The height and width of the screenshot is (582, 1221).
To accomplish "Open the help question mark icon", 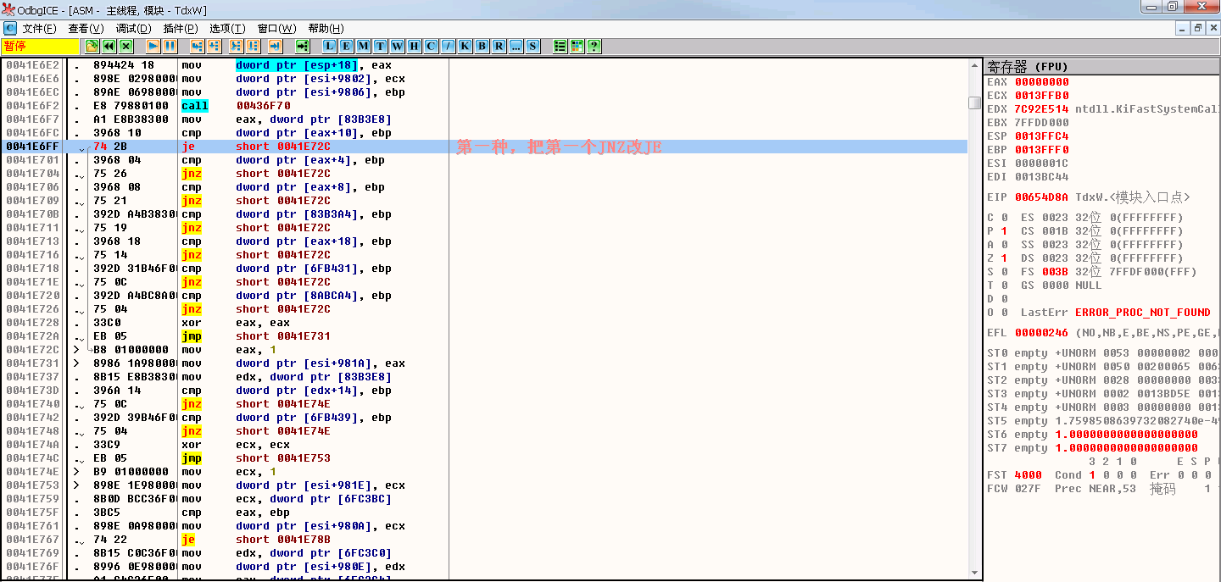I will pyautogui.click(x=594, y=46).
